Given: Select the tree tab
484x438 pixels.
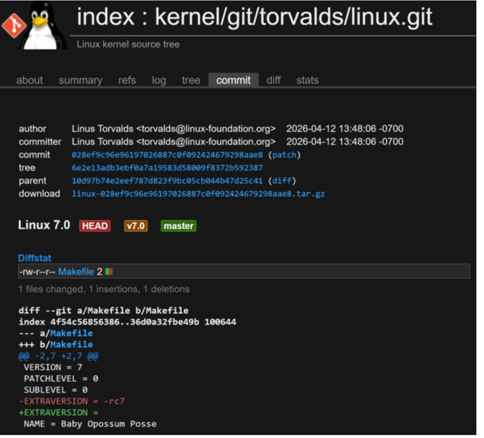Looking at the screenshot, I should (191, 80).
